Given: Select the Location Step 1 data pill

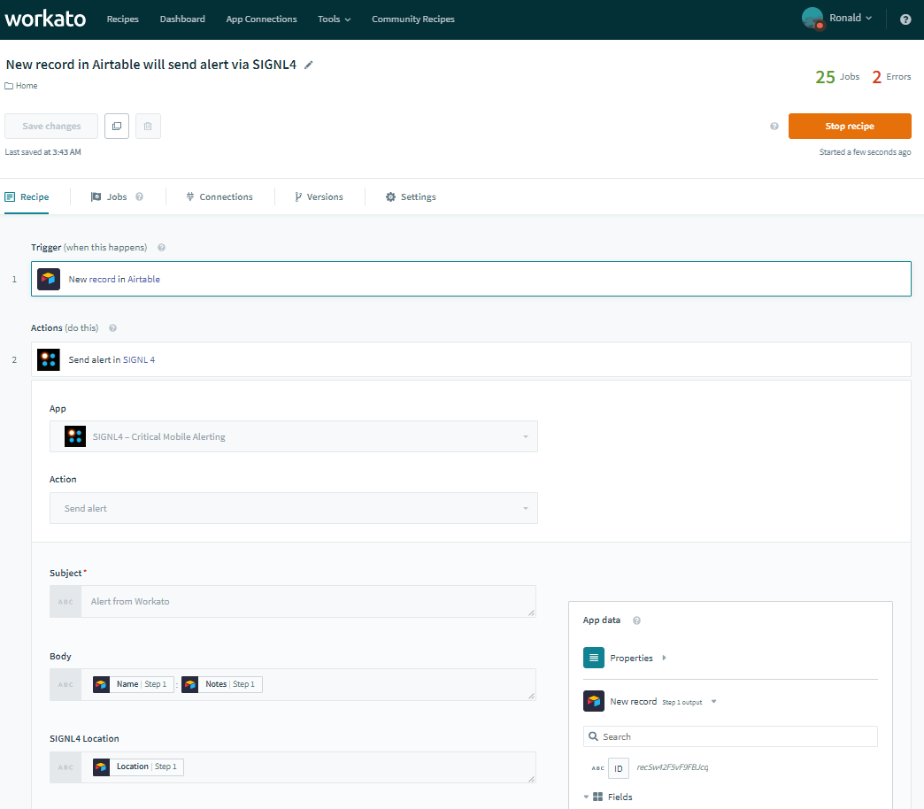Looking at the screenshot, I should 138,767.
